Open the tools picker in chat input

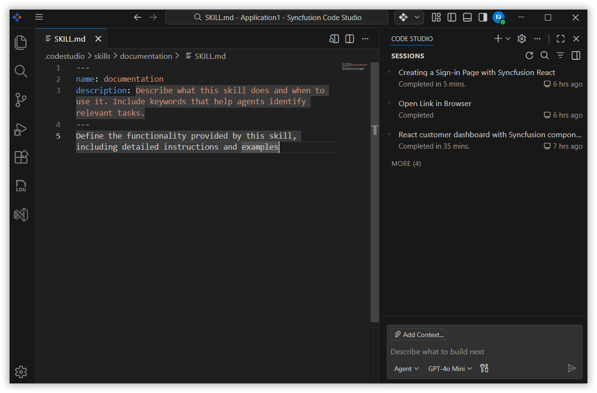coord(484,368)
